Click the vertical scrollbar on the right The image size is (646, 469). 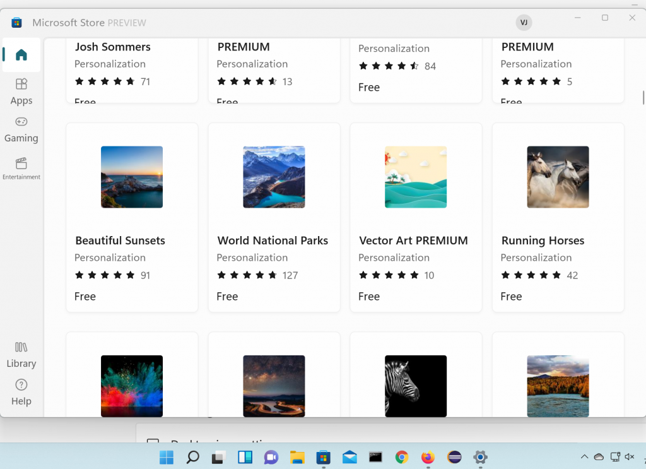[x=642, y=98]
